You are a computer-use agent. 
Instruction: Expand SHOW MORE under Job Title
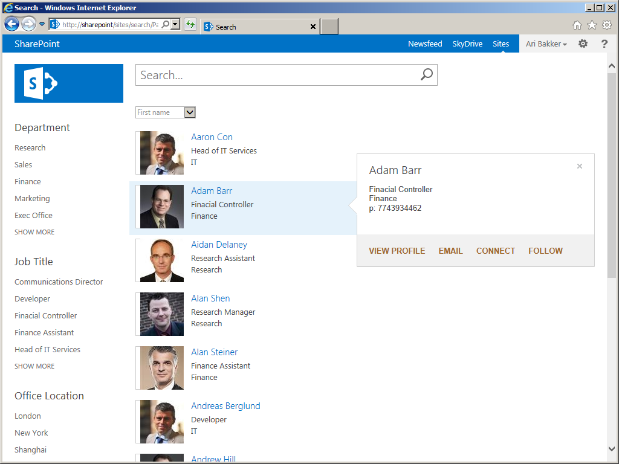[34, 366]
